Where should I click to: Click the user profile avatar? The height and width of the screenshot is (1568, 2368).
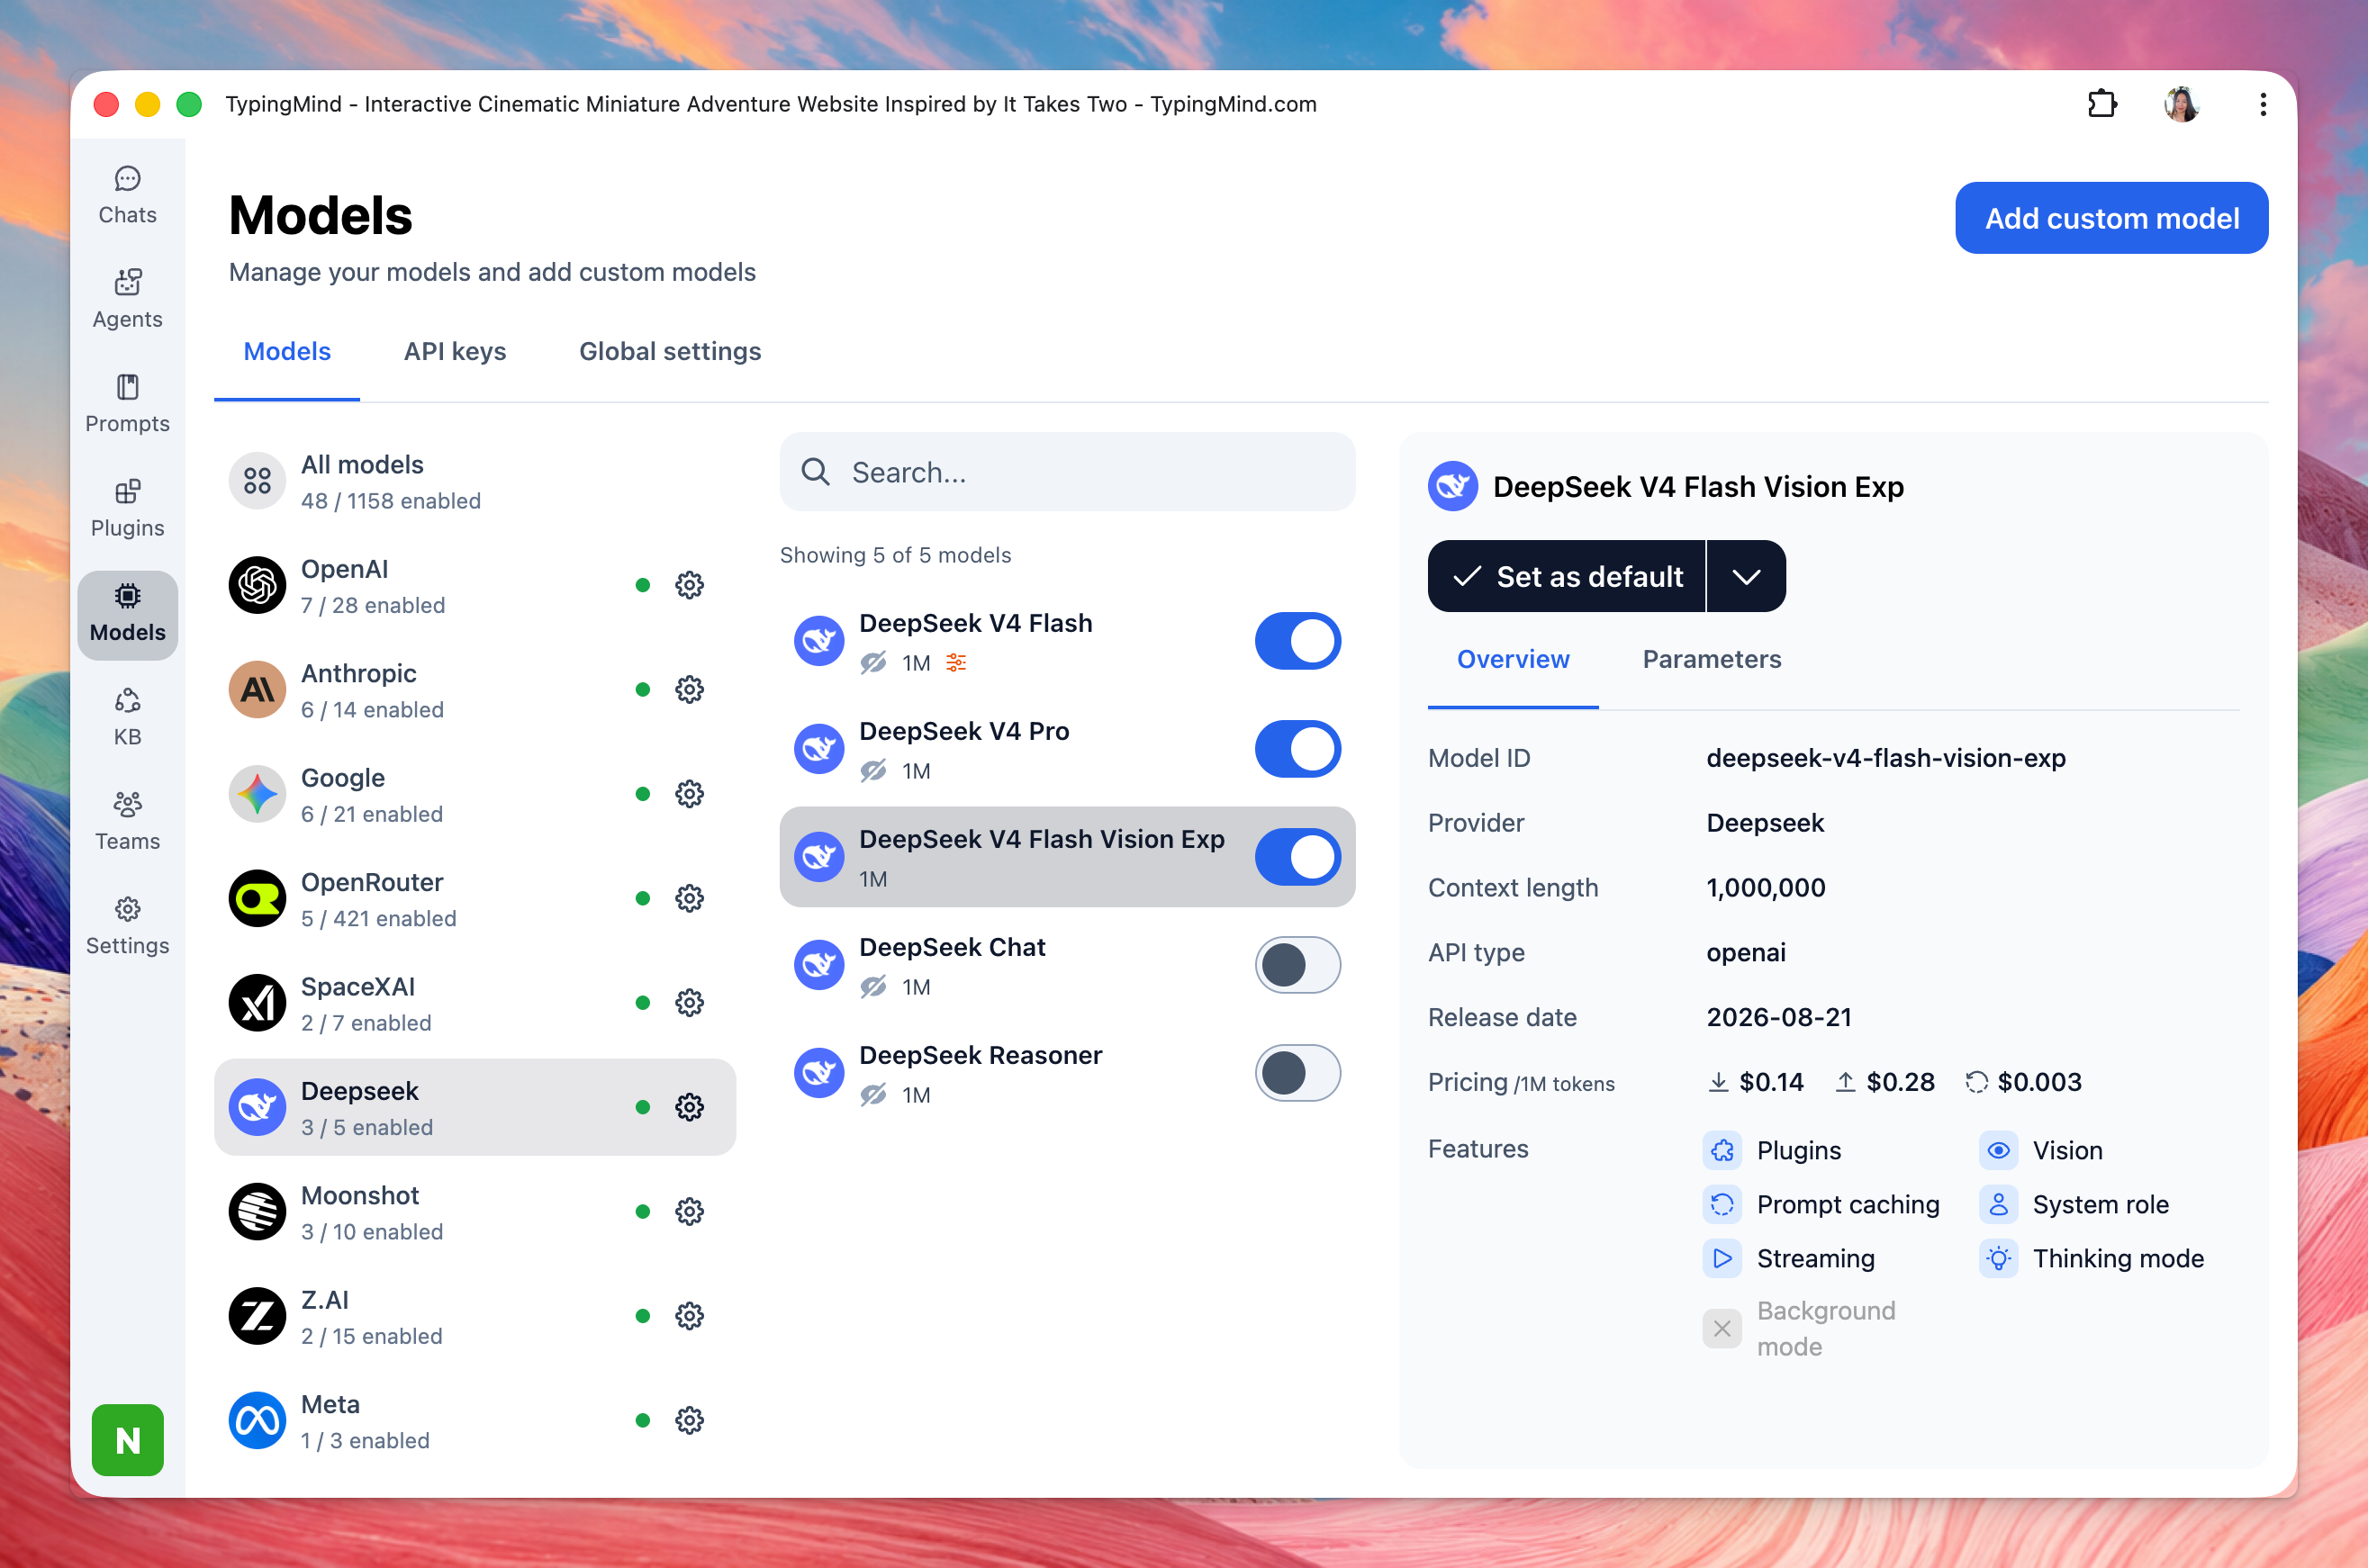(x=2181, y=104)
